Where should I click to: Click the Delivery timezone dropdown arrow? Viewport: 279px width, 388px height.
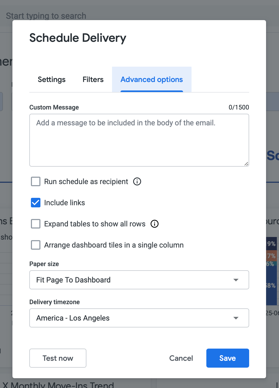[236, 318]
